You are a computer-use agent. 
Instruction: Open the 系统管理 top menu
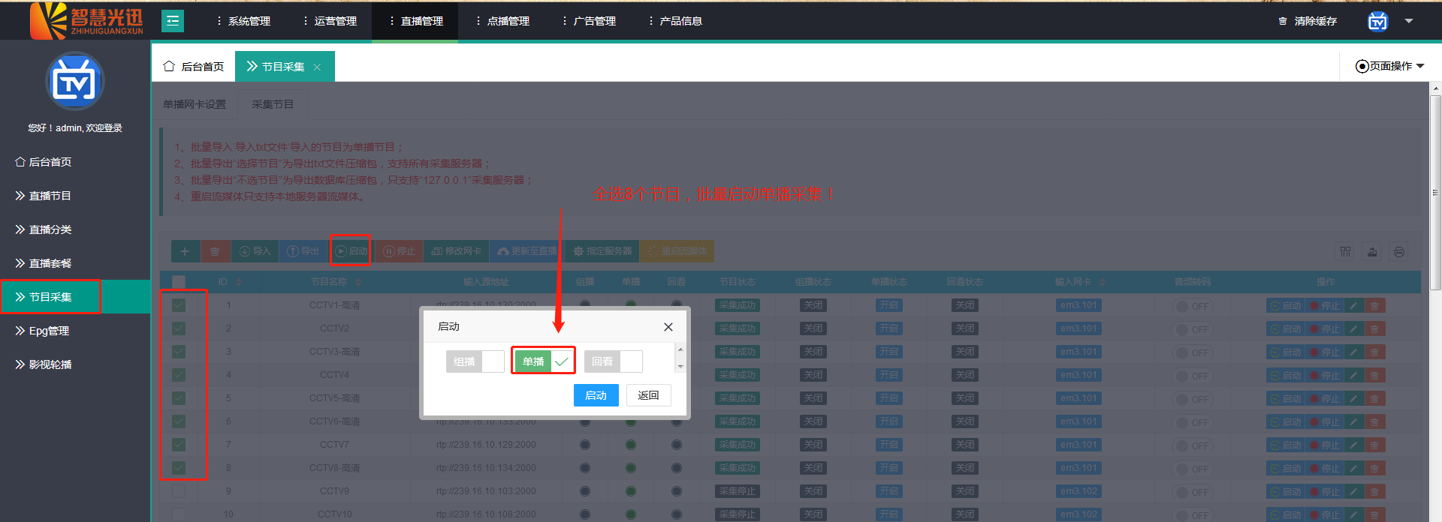244,21
